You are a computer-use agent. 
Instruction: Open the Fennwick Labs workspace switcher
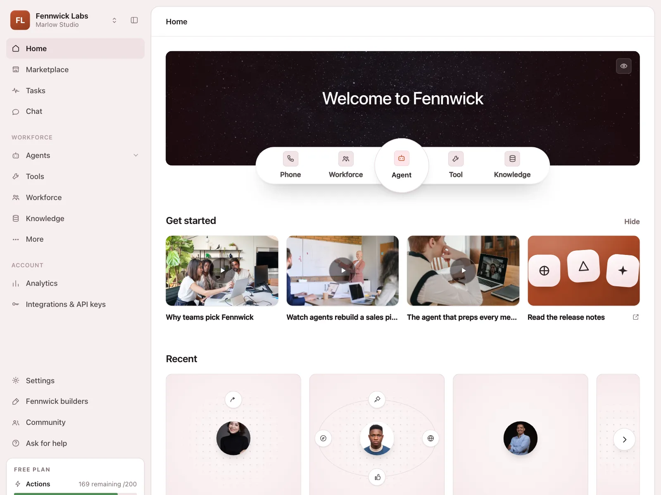click(x=114, y=20)
